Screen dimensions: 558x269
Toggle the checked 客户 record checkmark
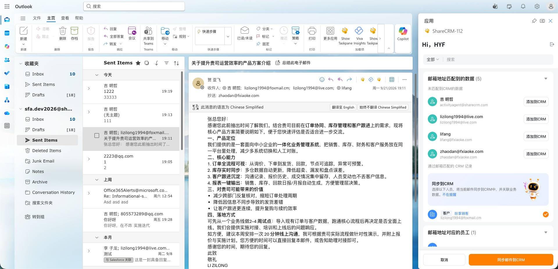546,214
